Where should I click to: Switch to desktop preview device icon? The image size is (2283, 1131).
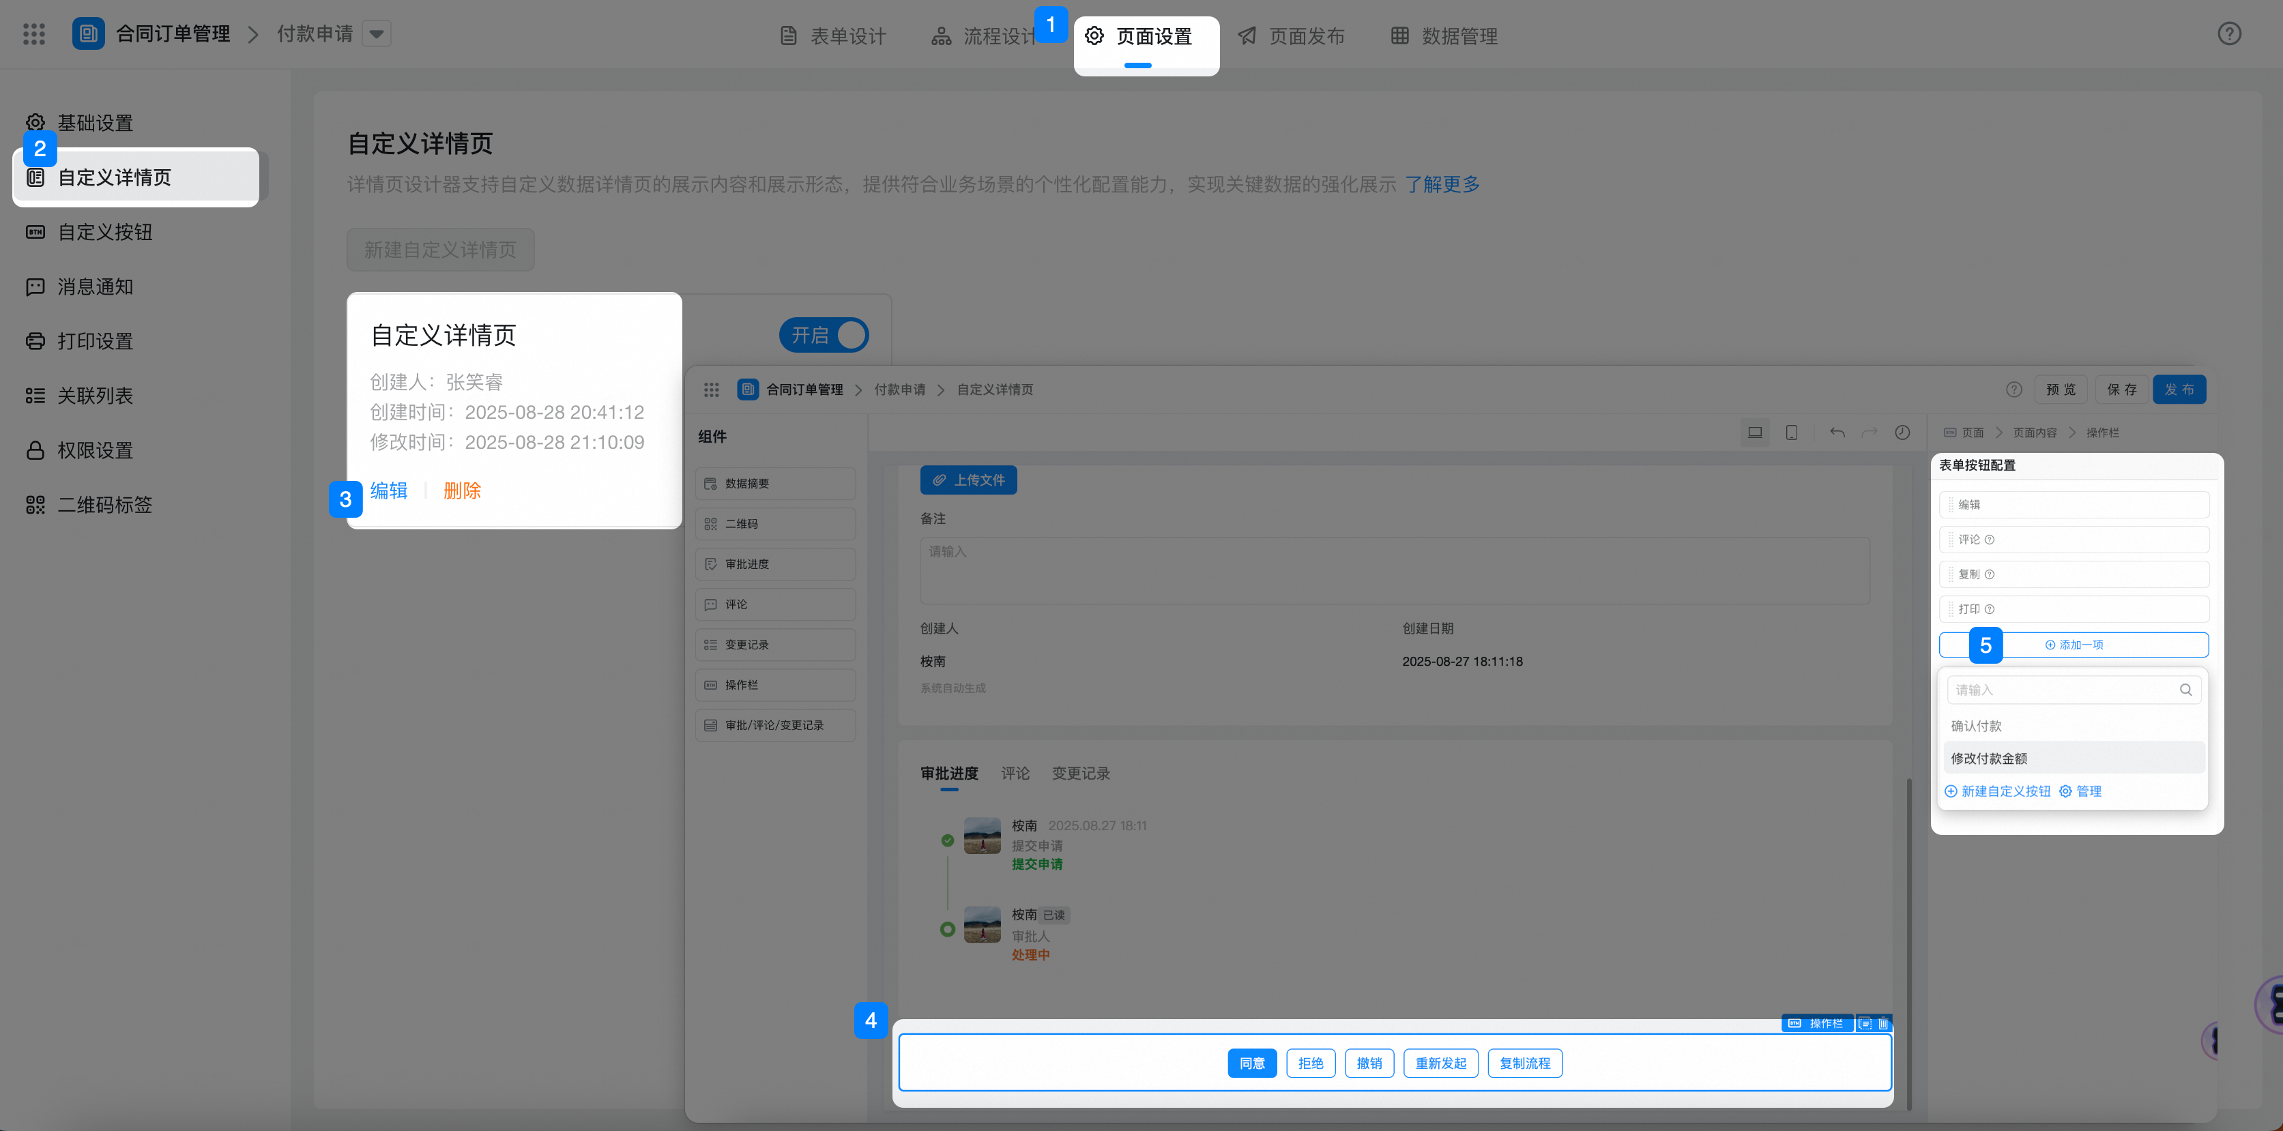(1754, 432)
